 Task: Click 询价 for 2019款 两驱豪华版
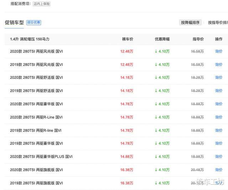(x=219, y=143)
